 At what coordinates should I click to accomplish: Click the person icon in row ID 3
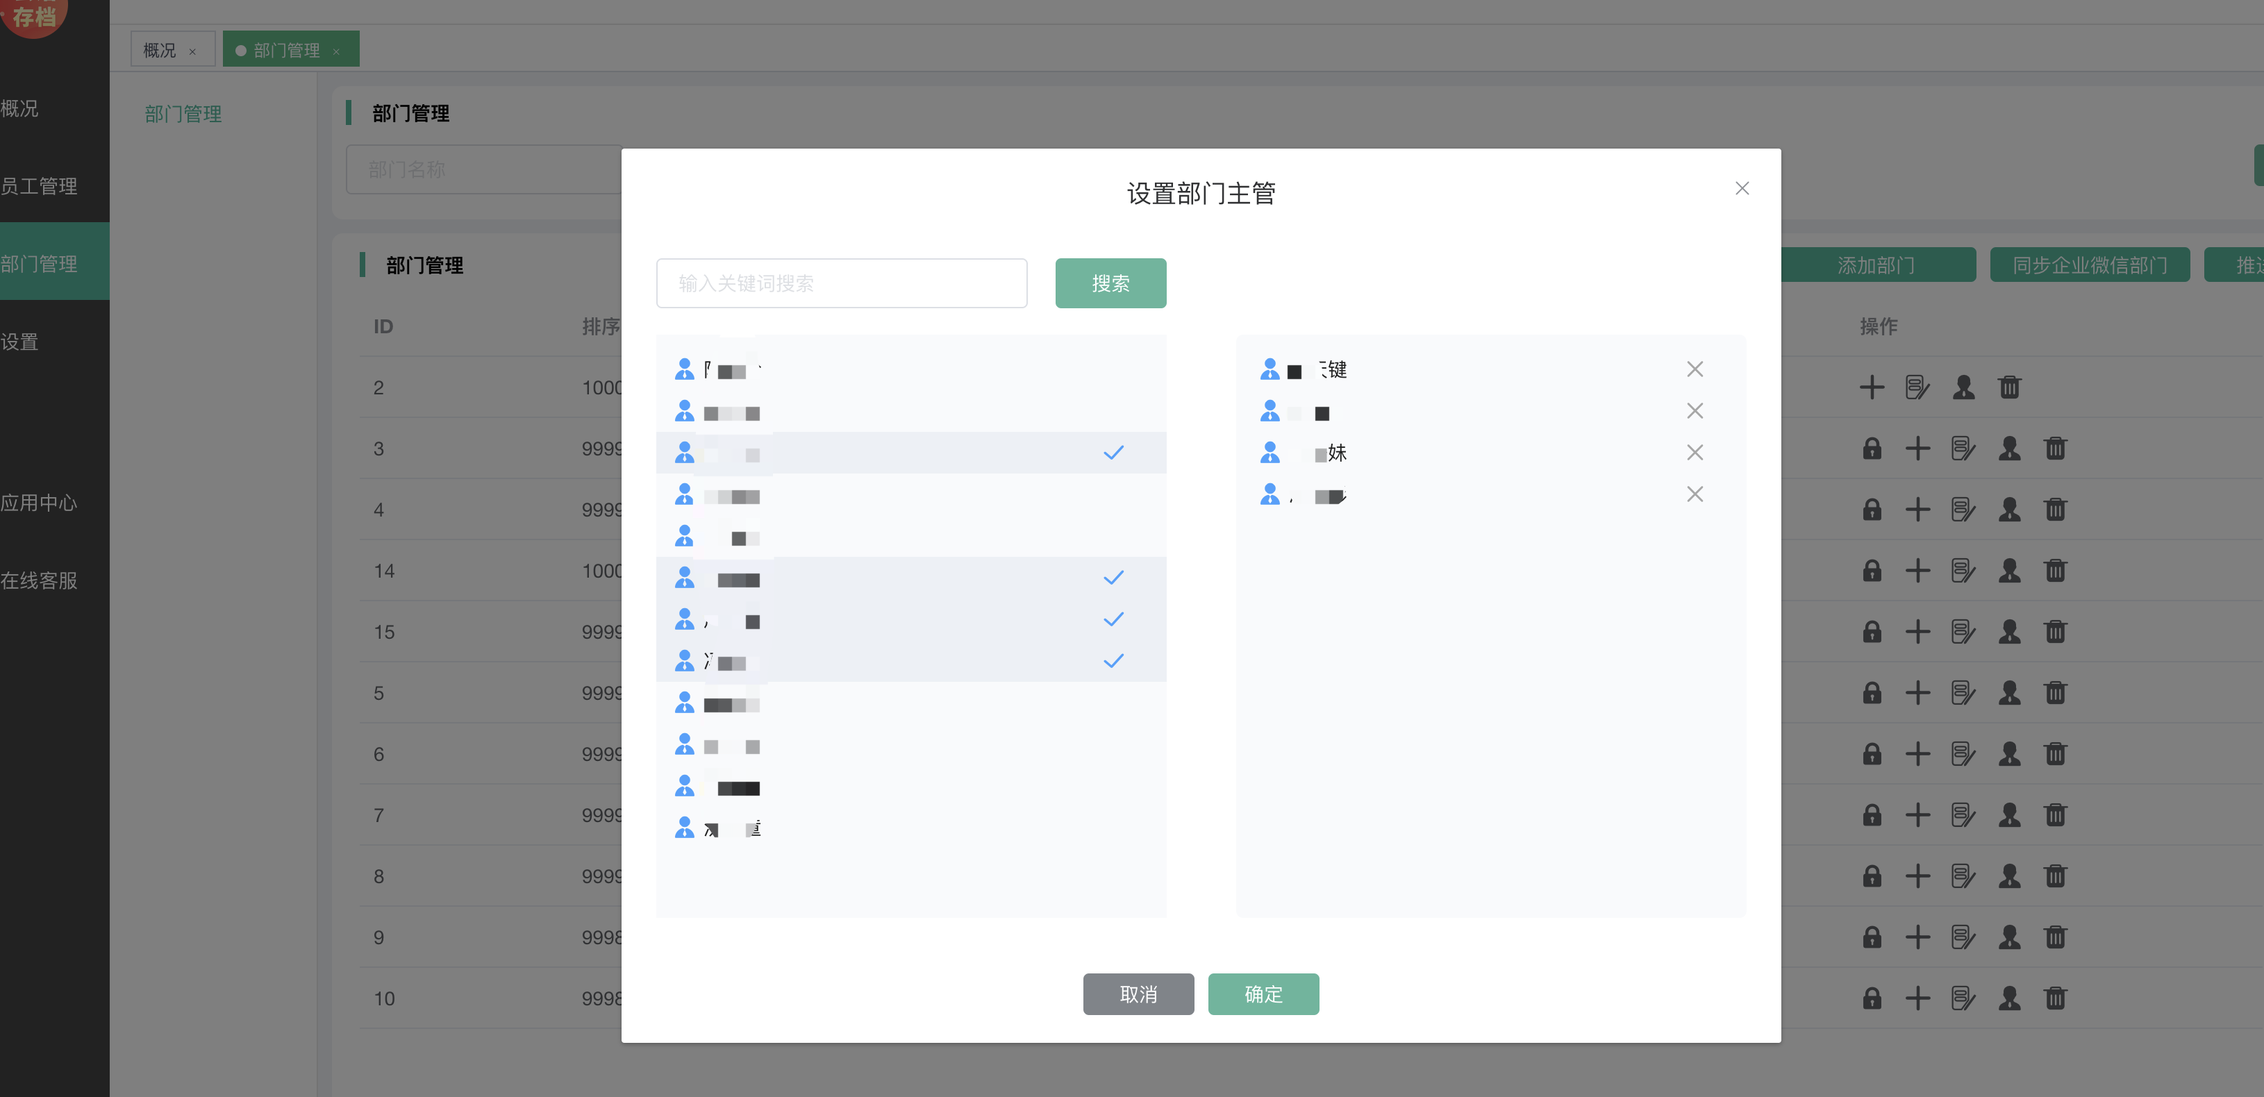click(2008, 449)
